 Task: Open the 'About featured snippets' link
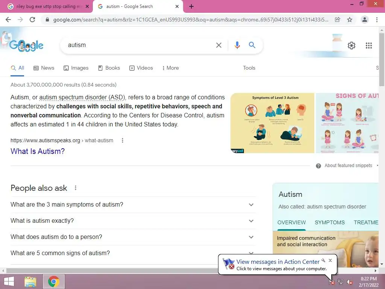coord(348,166)
